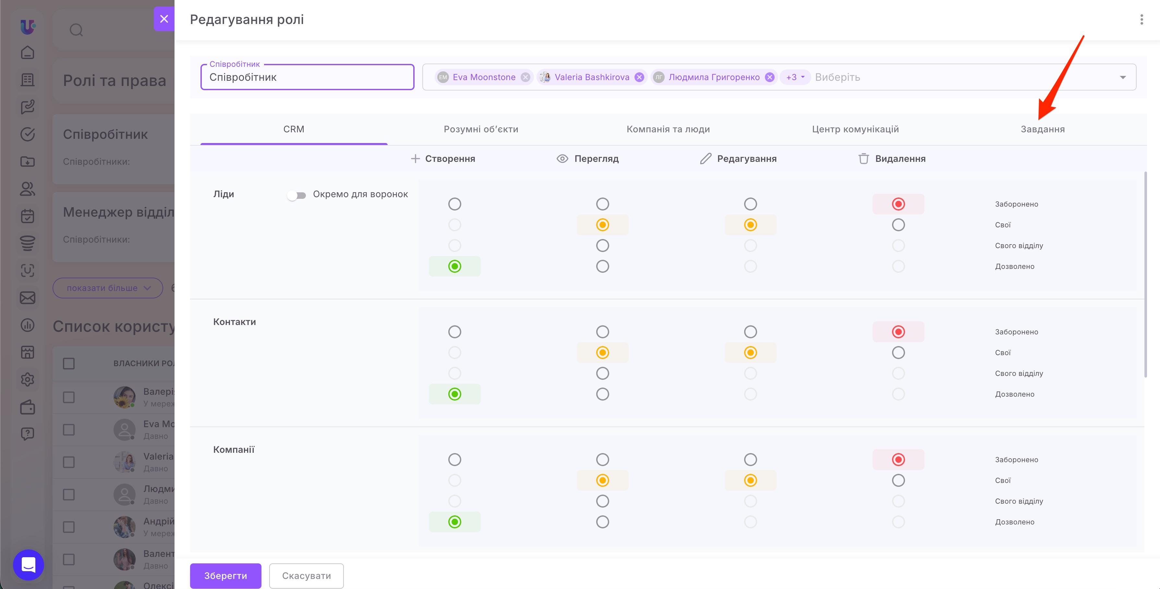Click the Скасувати button
The image size is (1160, 589).
click(x=306, y=575)
